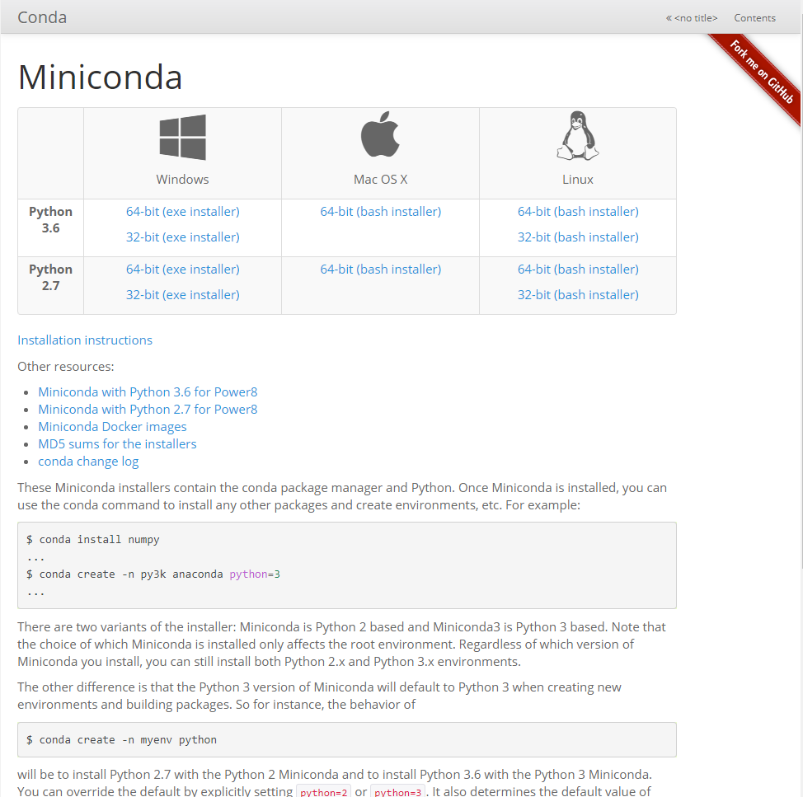This screenshot has width=803, height=797.
Task: Click the 'conda install numpy' code line
Action: point(92,540)
